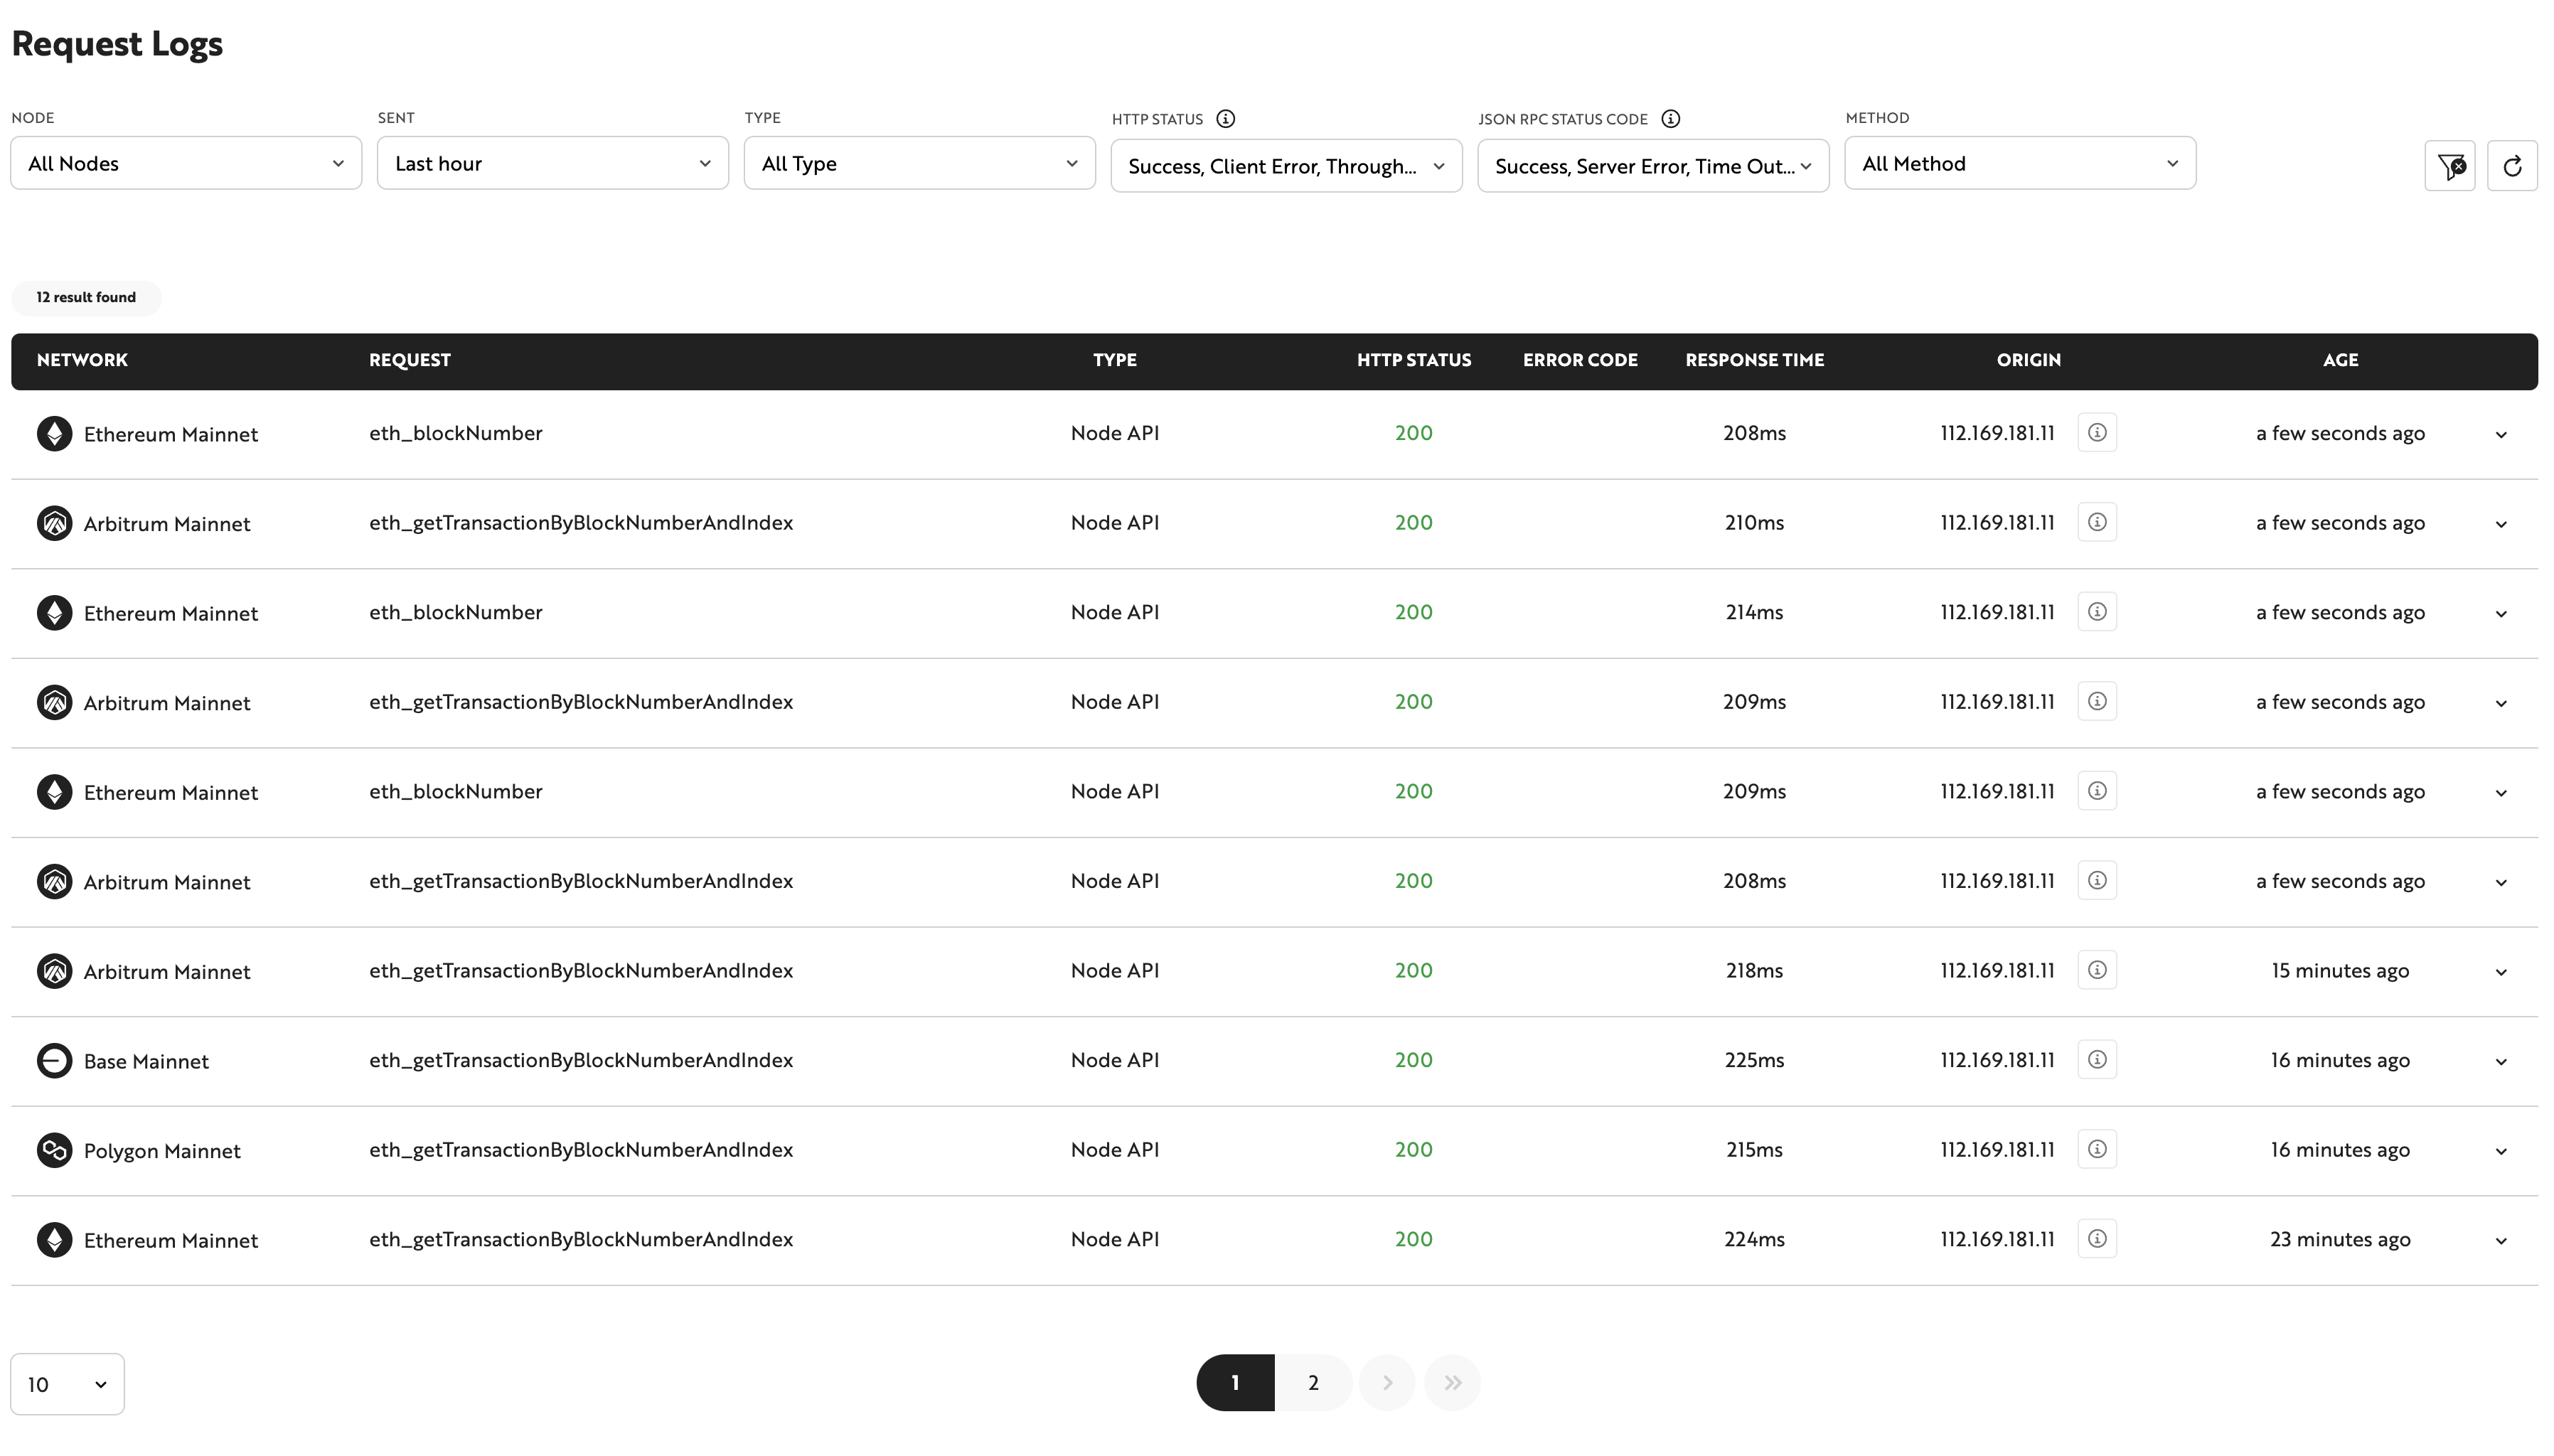Click the refresh icon to reload logs
The height and width of the screenshot is (1456, 2554).
[2513, 165]
